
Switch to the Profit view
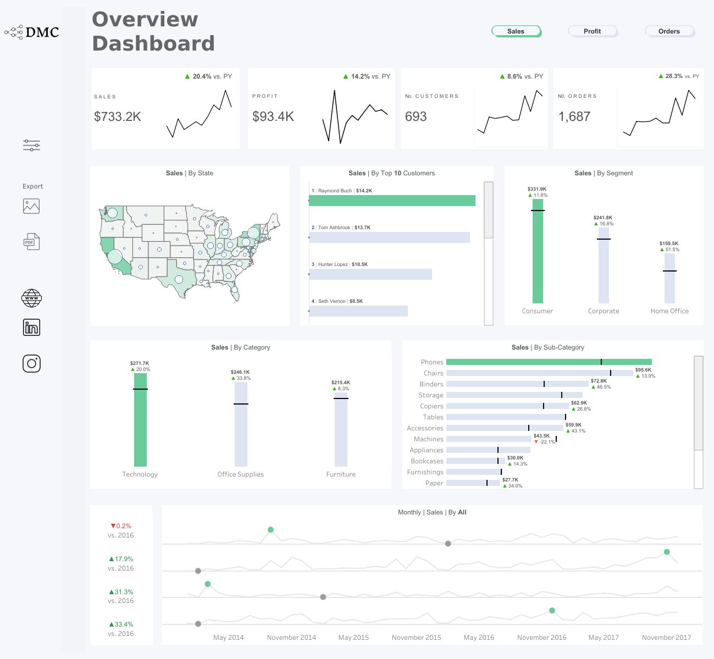(x=592, y=31)
